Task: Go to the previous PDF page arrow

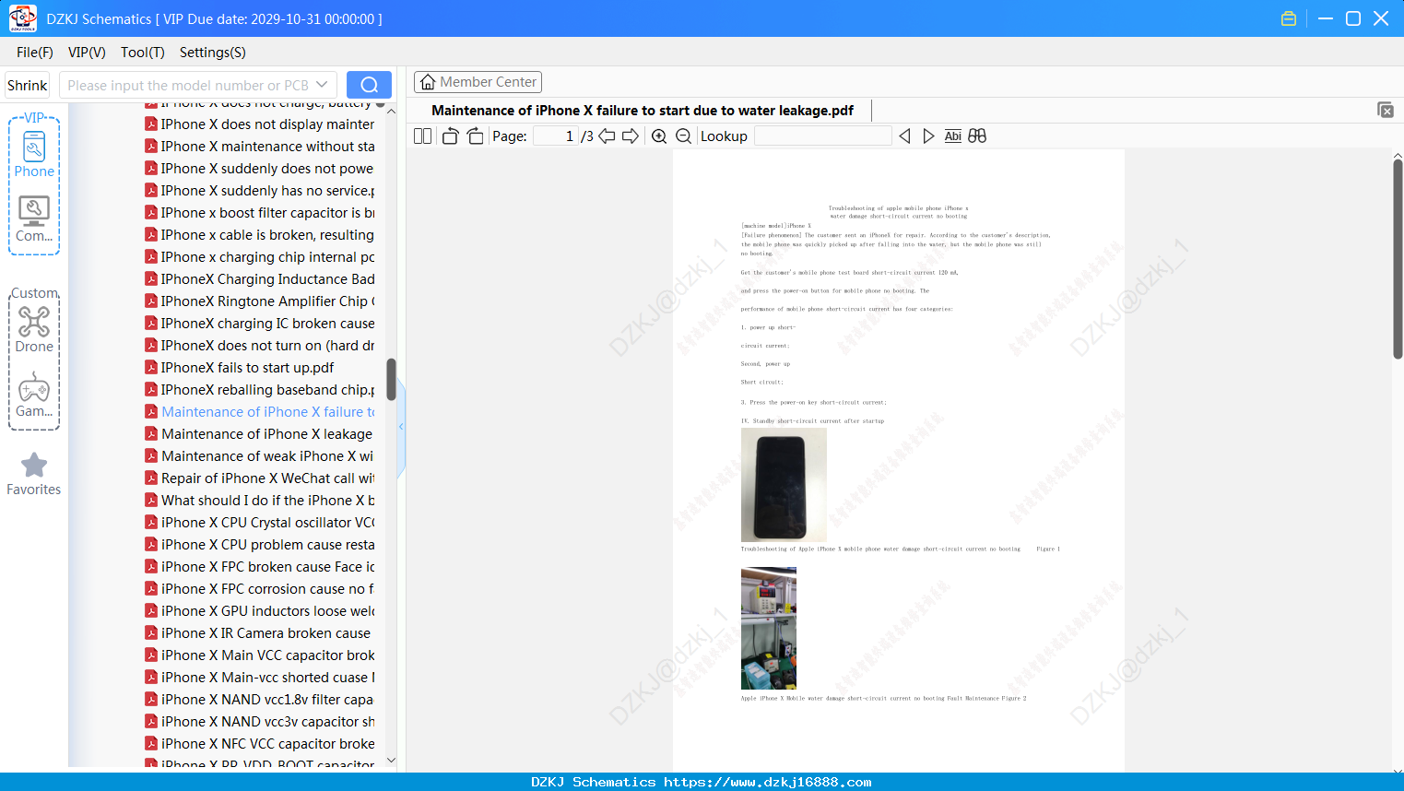Action: click(x=607, y=136)
